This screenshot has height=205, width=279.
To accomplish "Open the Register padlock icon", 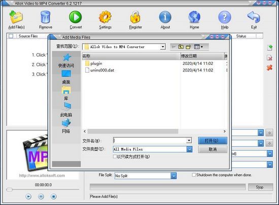I will coord(135,17).
